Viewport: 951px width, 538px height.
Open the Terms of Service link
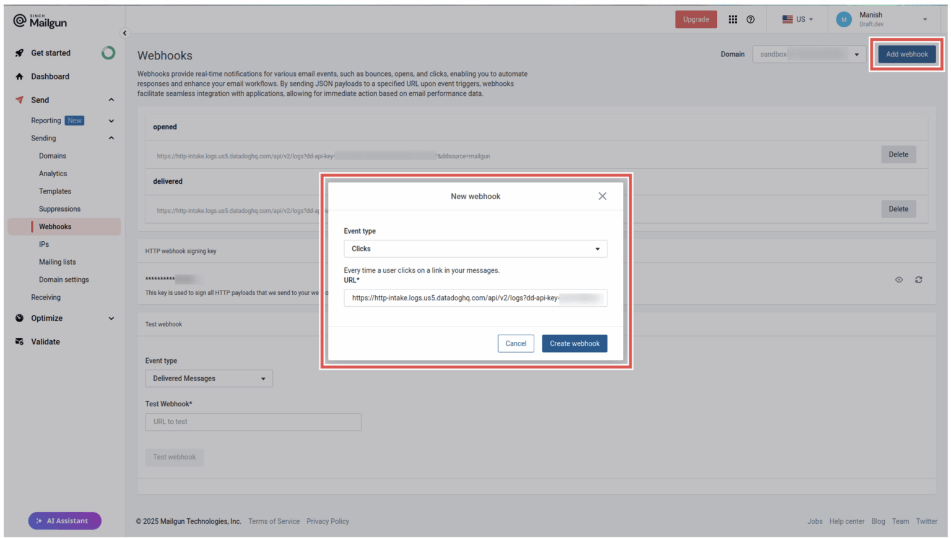pyautogui.click(x=274, y=521)
